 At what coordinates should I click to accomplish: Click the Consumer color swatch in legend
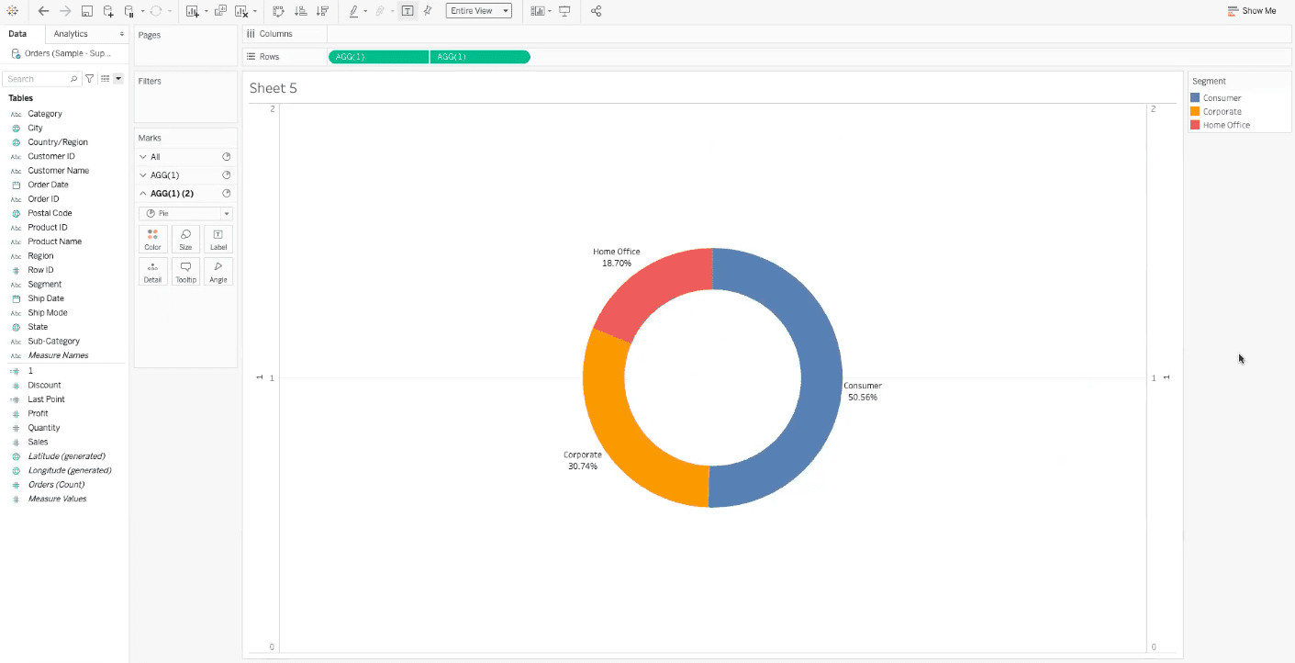[1195, 97]
